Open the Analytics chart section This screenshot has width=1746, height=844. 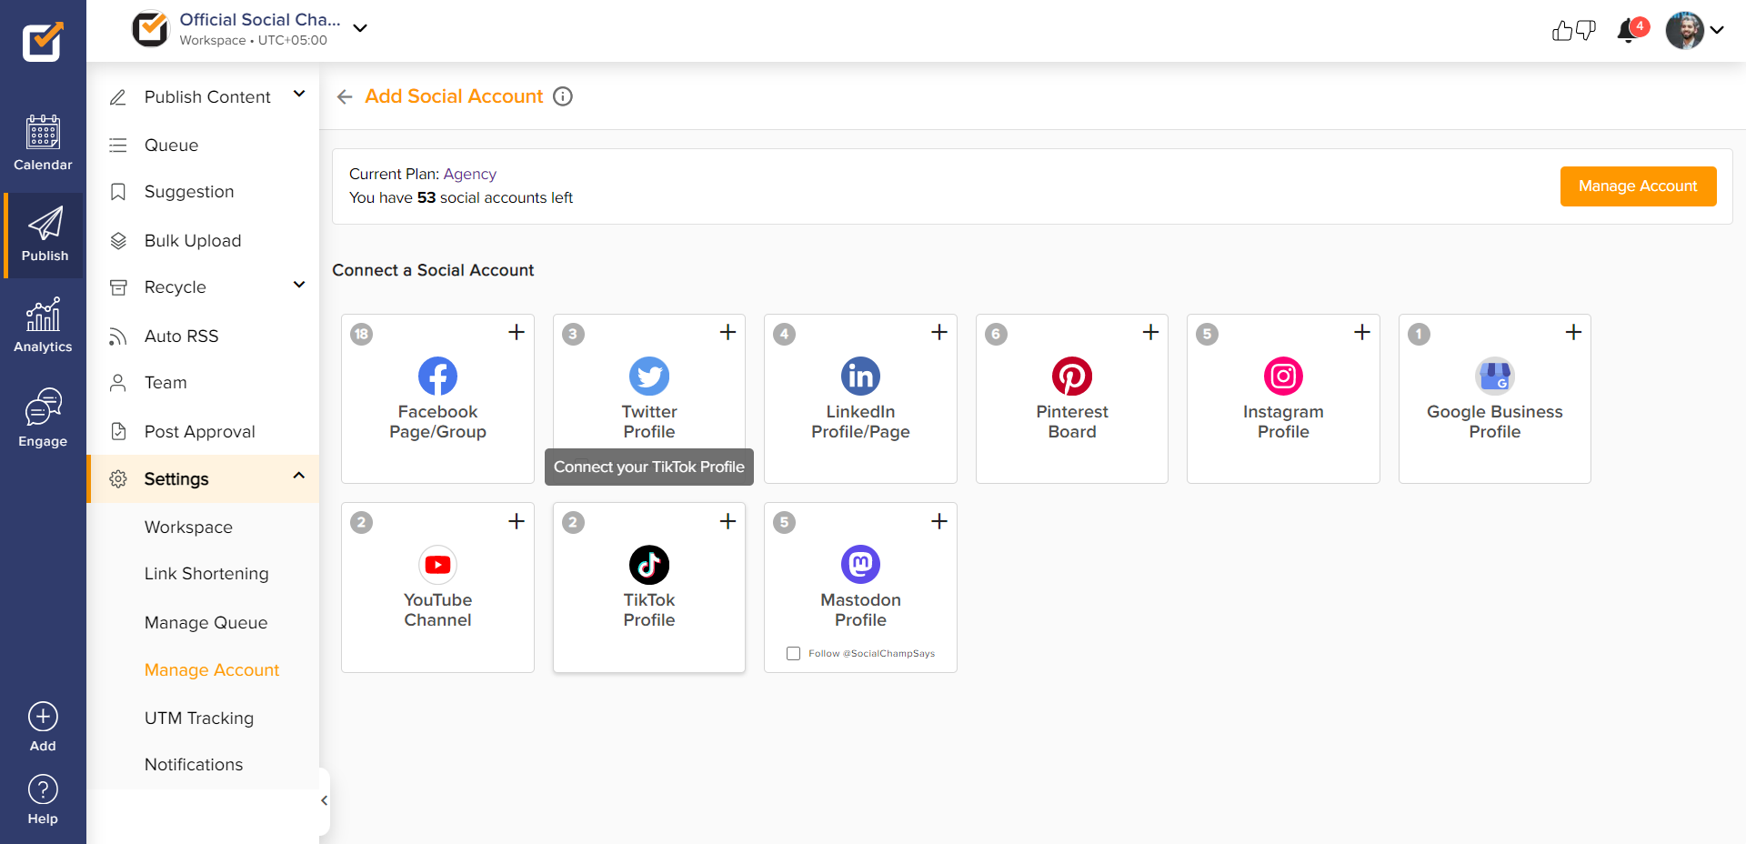[43, 325]
